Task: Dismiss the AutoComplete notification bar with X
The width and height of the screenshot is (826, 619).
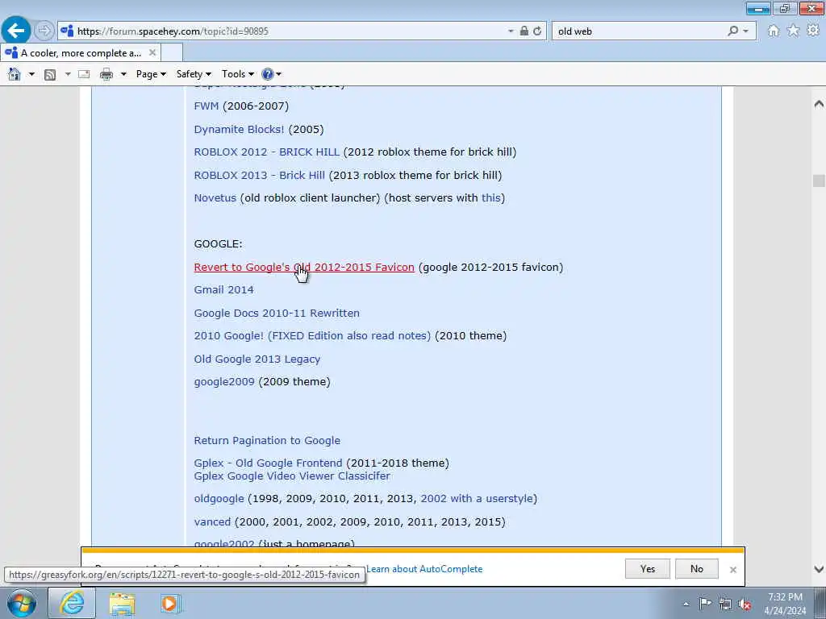Action: point(732,570)
